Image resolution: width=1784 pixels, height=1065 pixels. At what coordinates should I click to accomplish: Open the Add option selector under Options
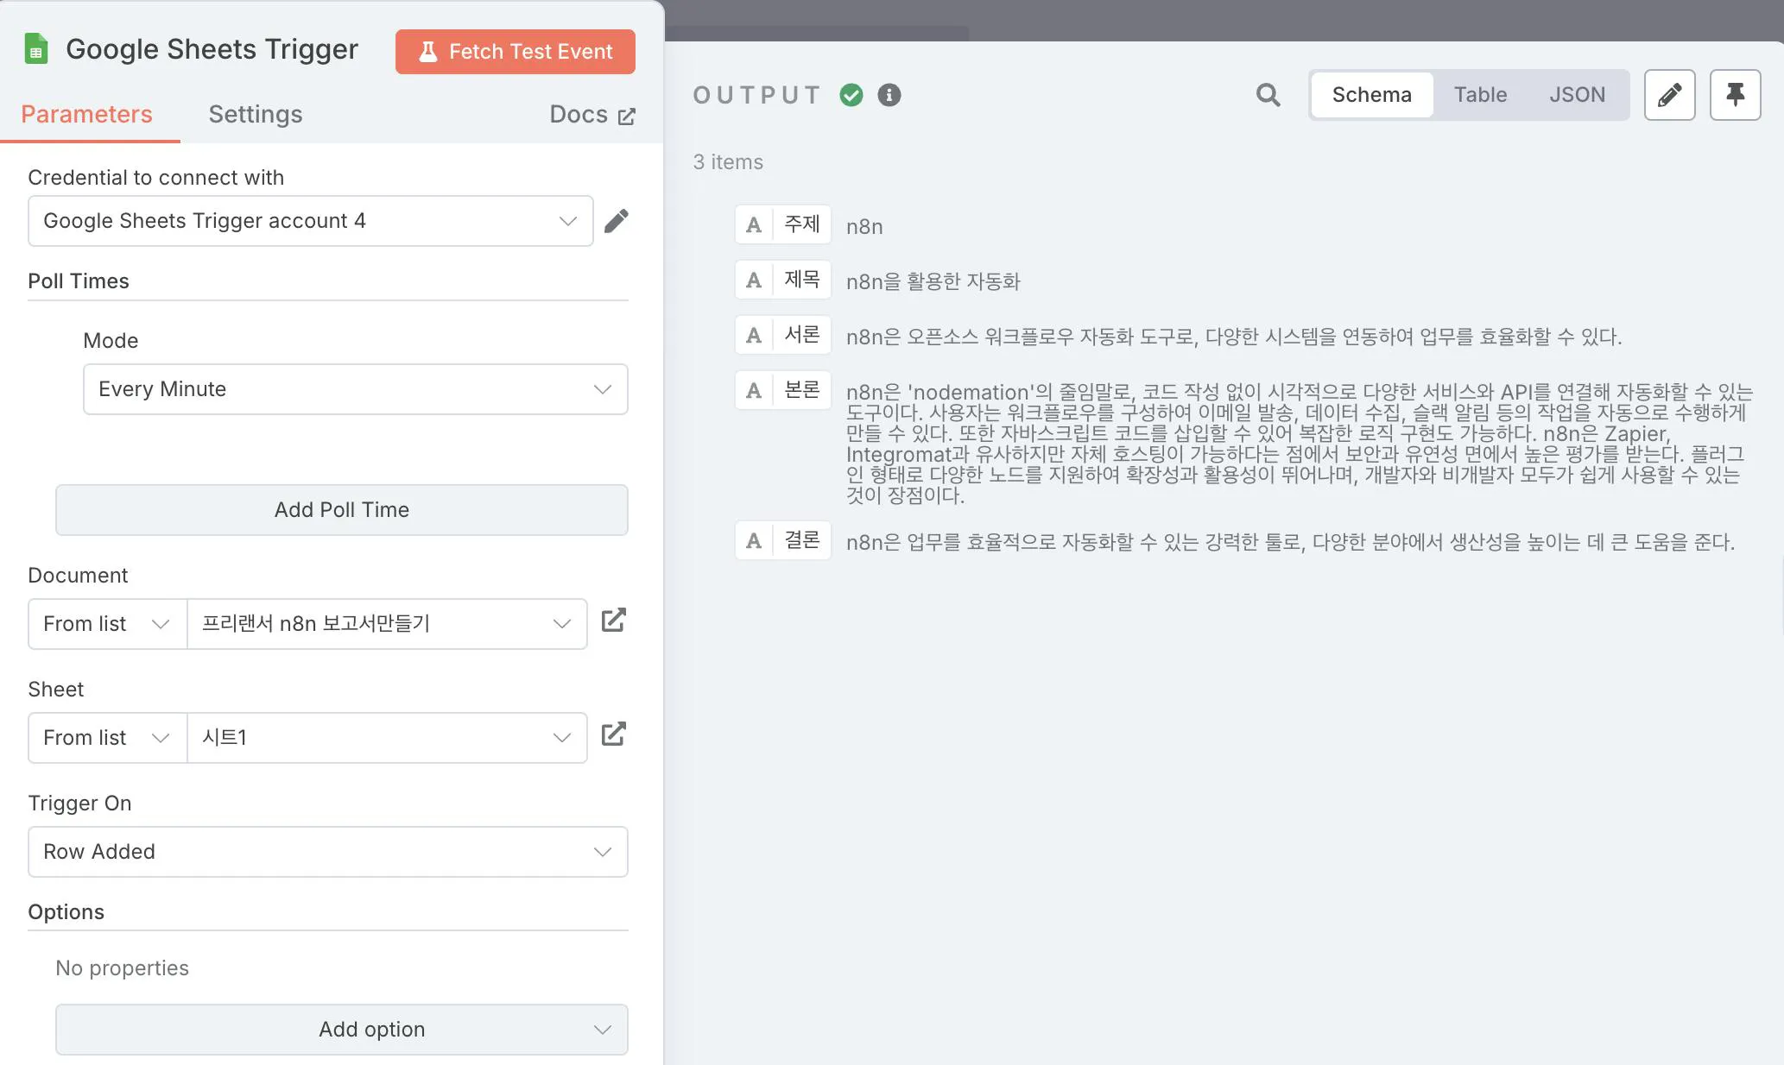coord(341,1030)
